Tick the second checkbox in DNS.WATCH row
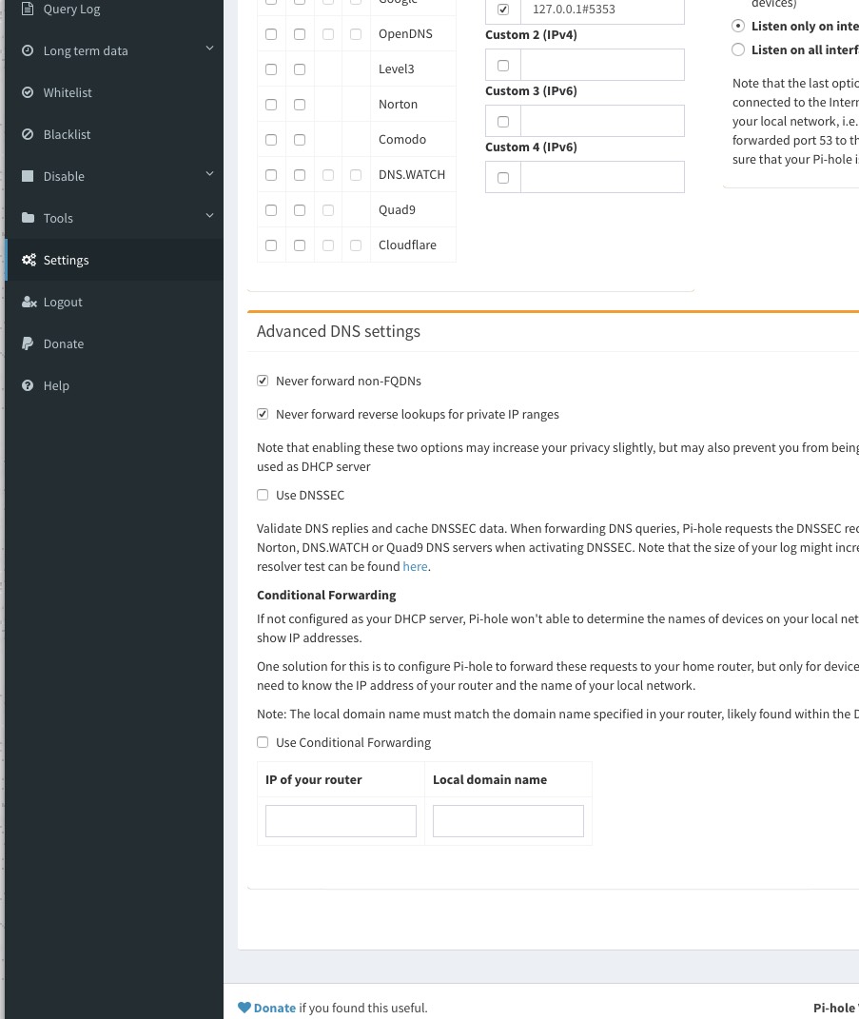Screen dimensions: 859x1019 pyautogui.click(x=300, y=175)
